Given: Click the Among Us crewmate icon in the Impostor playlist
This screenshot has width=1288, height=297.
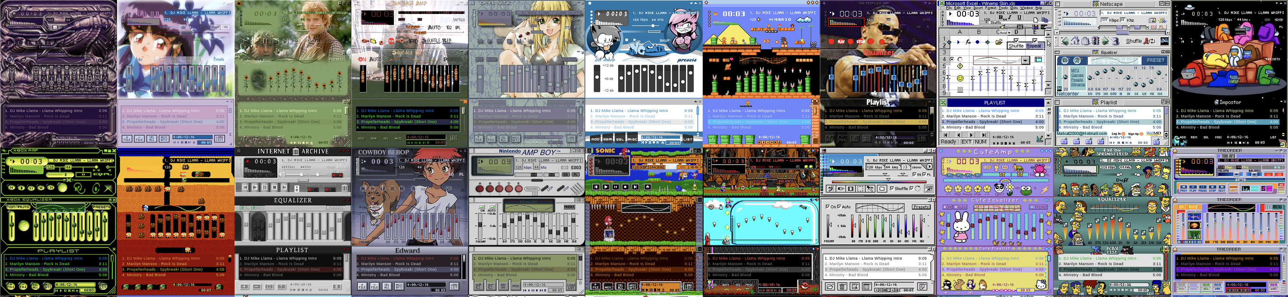Looking at the screenshot, I should point(1217,102).
